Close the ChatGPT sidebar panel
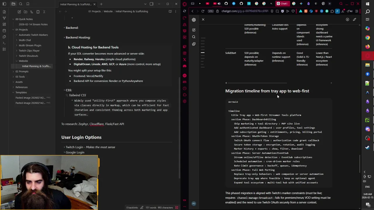Image resolution: width=374 pixels, height=210 pixels. coord(203,20)
